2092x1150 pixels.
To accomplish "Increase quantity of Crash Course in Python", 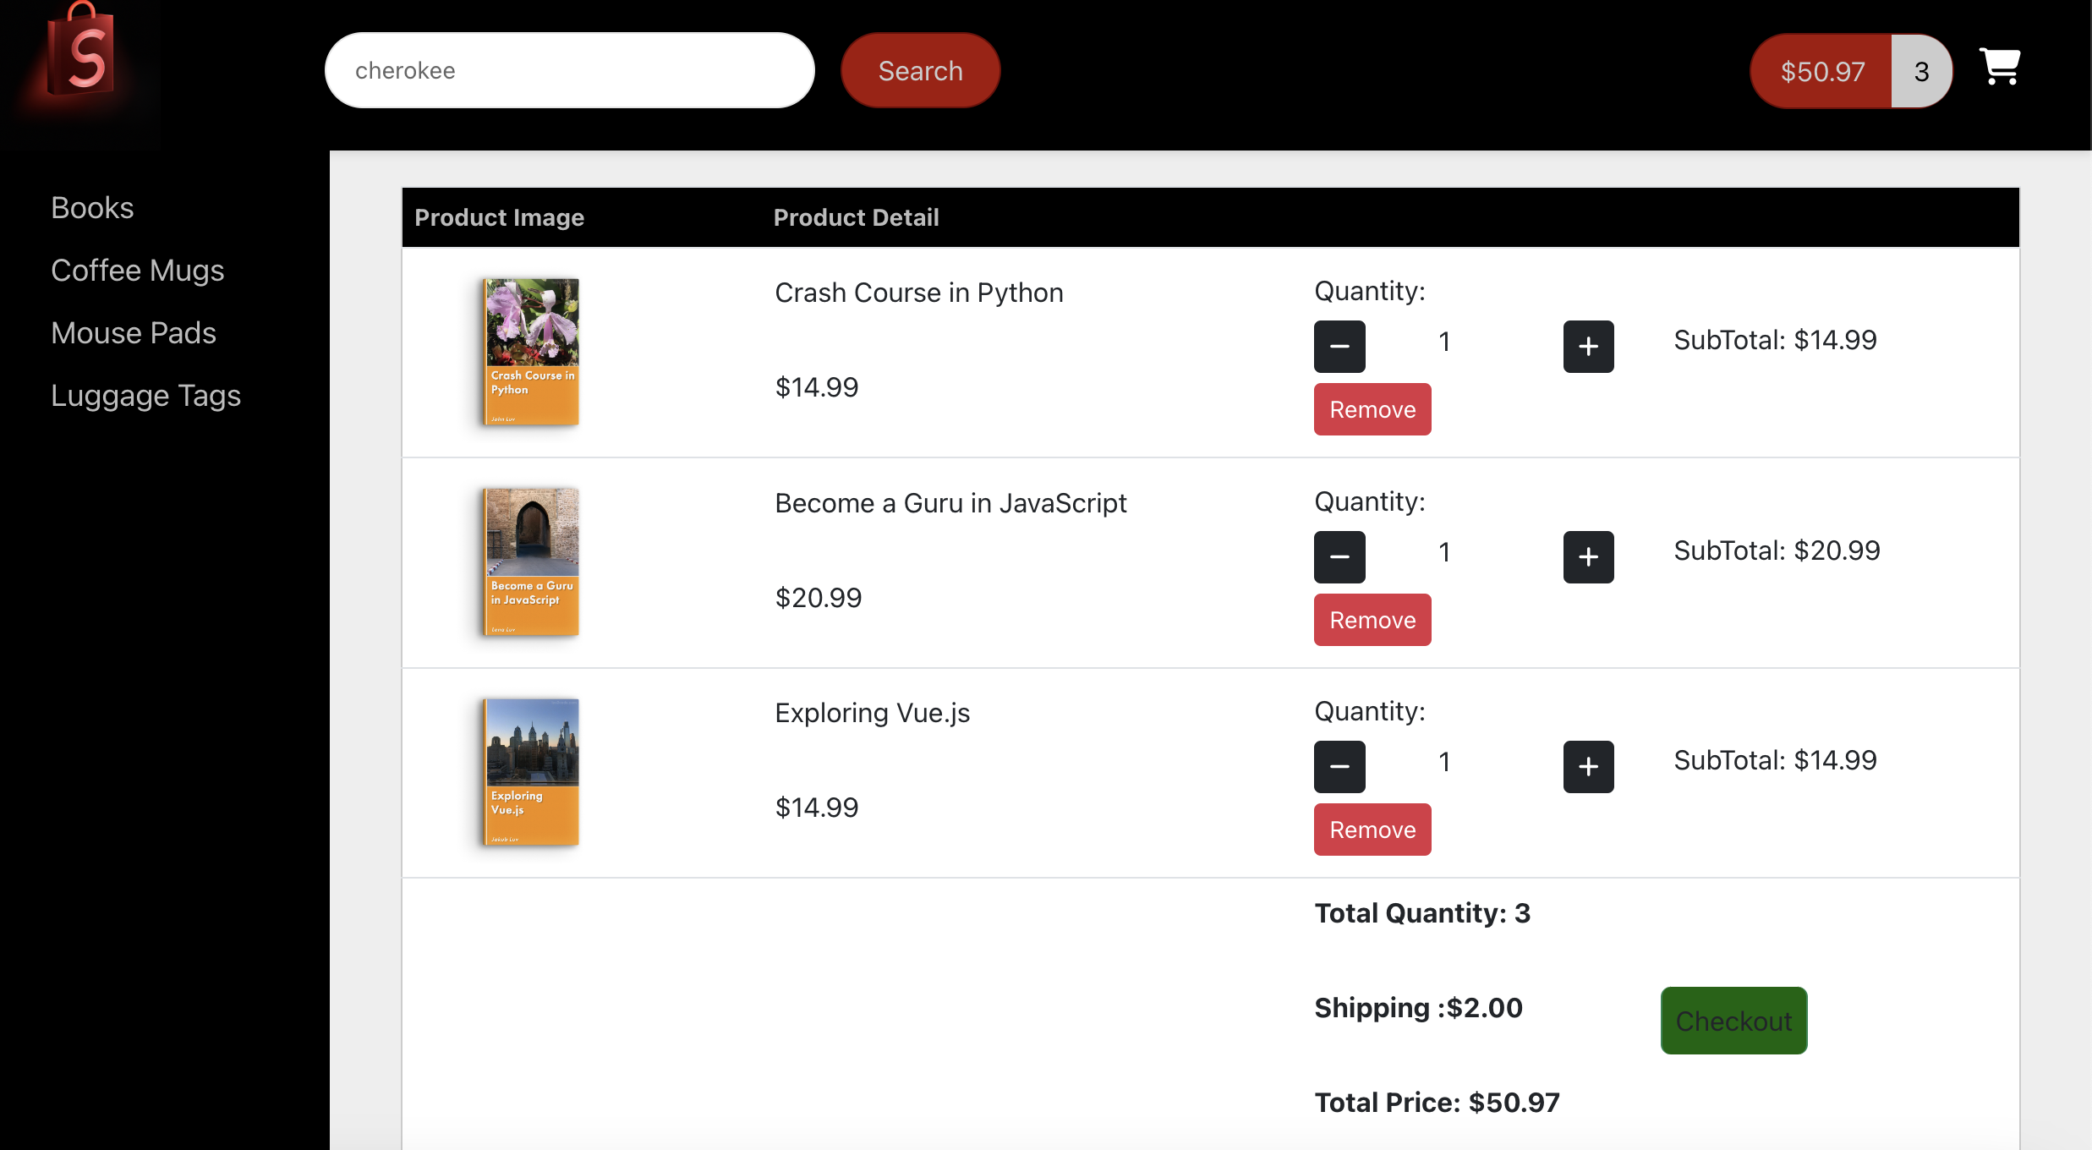I will coord(1588,346).
